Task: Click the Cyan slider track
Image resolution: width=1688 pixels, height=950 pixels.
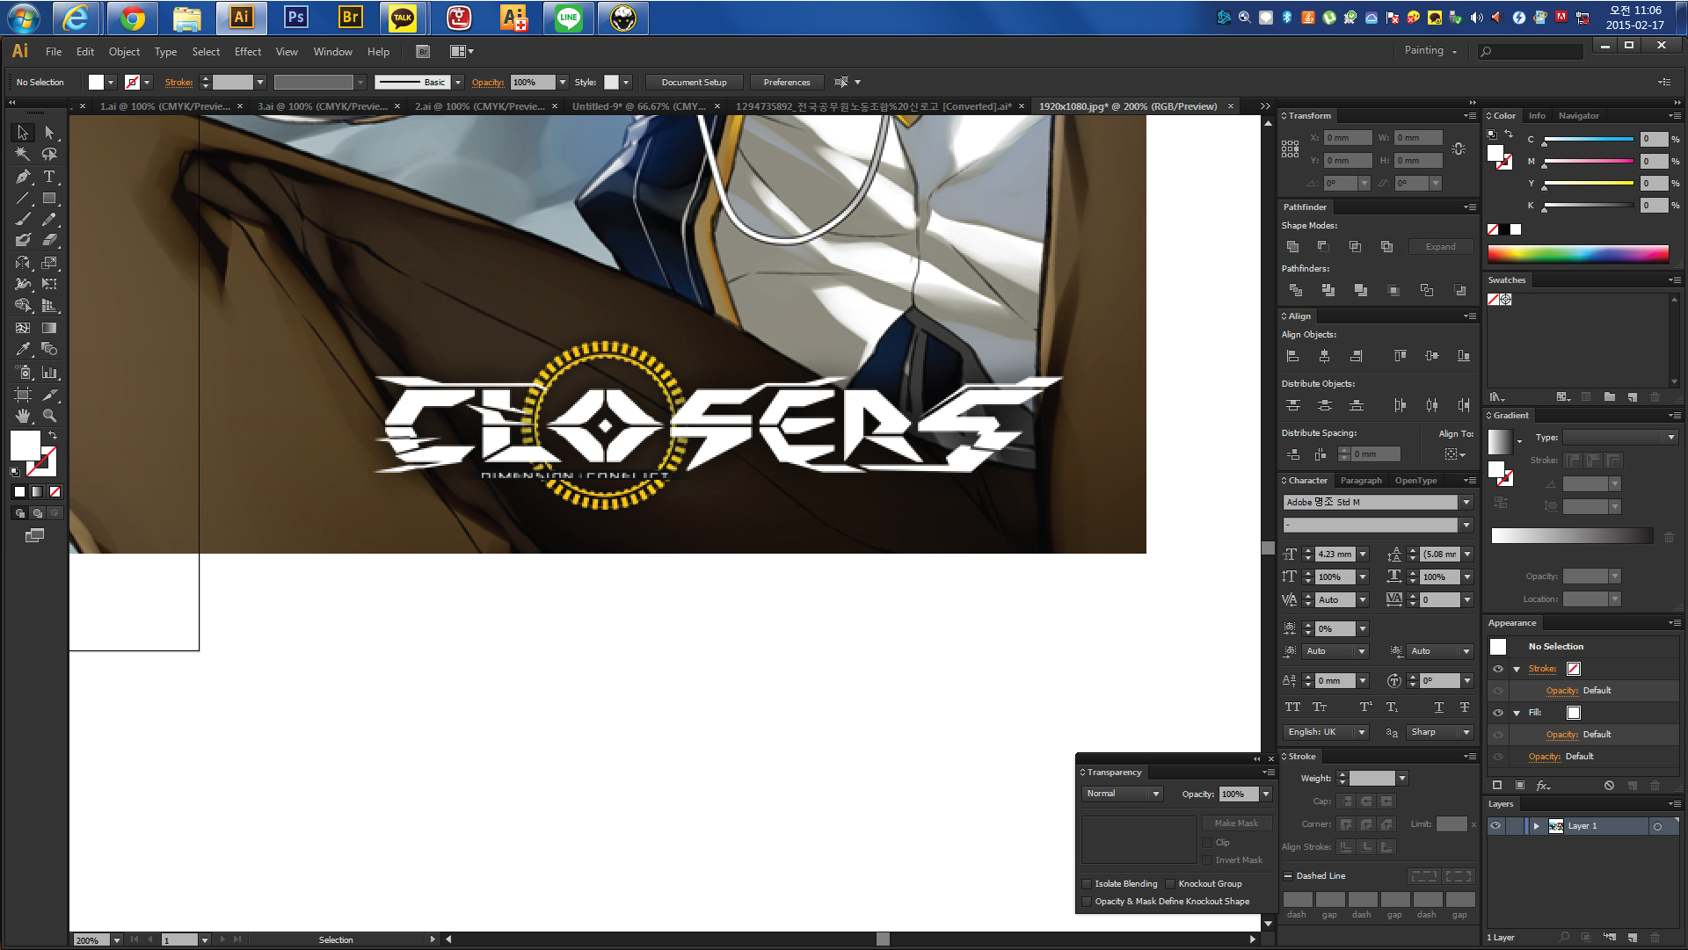Action: (1588, 139)
